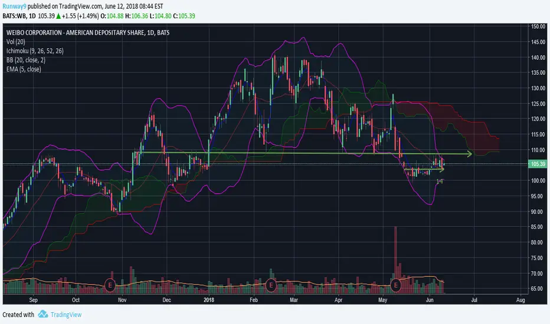Viewport: 550px width, 324px height.
Task: Click the TradingView logo icon
Action: [43, 314]
